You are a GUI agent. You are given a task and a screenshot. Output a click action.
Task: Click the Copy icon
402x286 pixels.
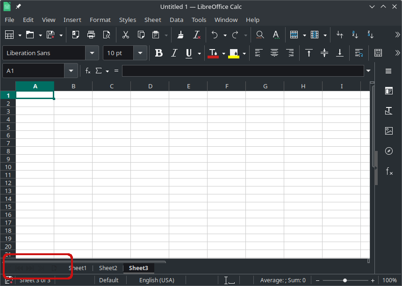point(141,35)
